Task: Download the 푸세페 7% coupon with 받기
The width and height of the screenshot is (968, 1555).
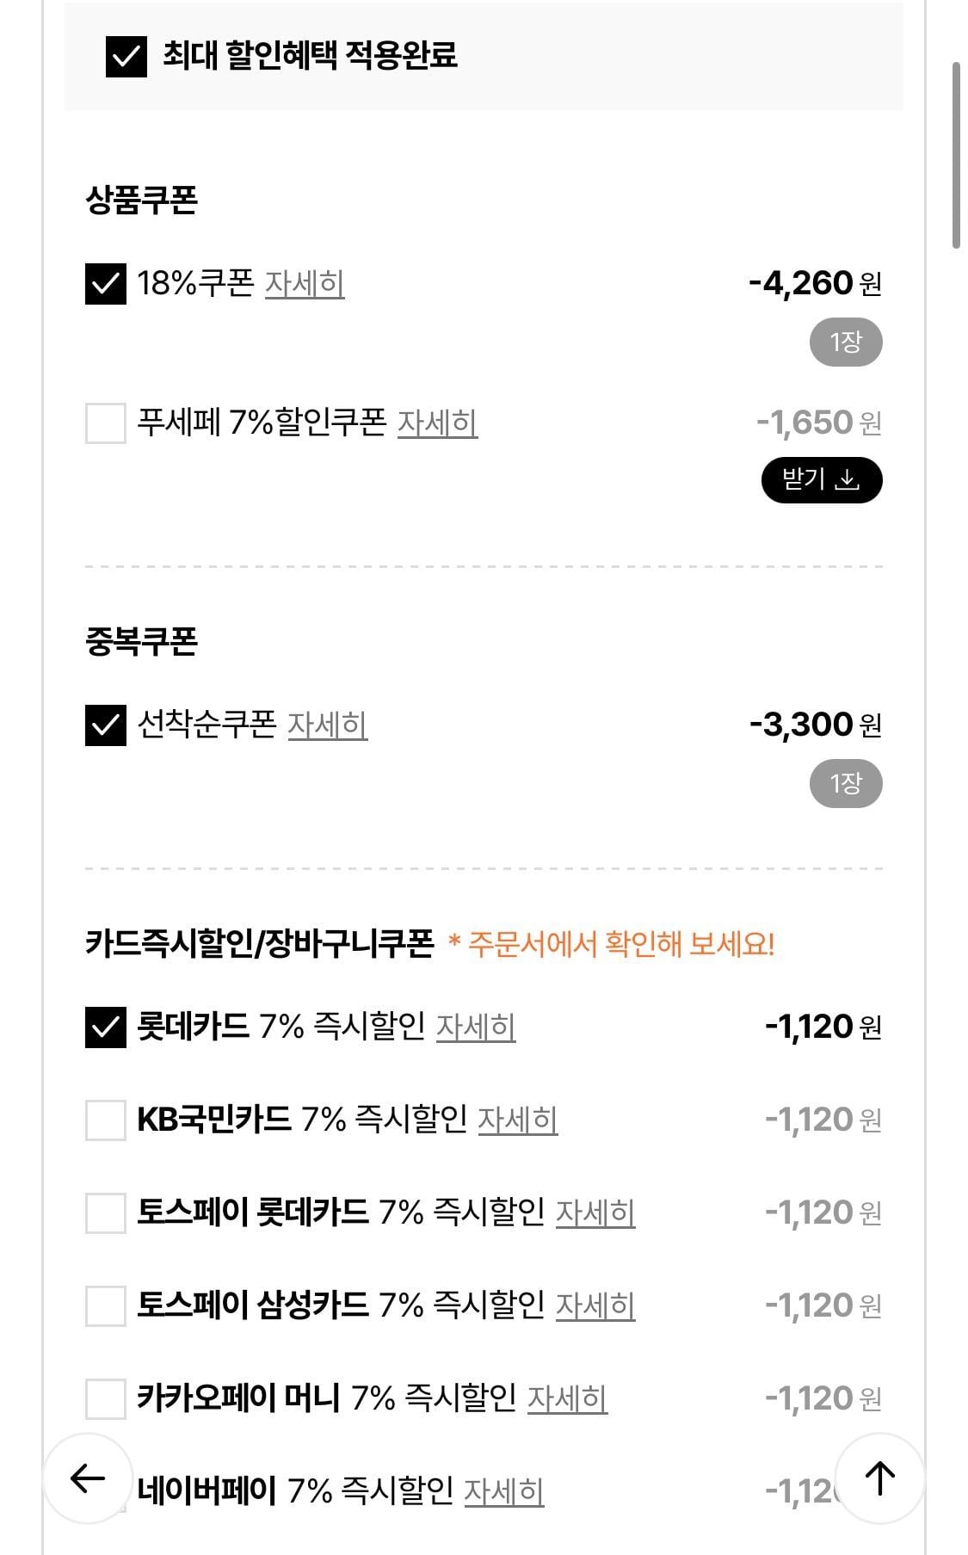Action: point(822,480)
